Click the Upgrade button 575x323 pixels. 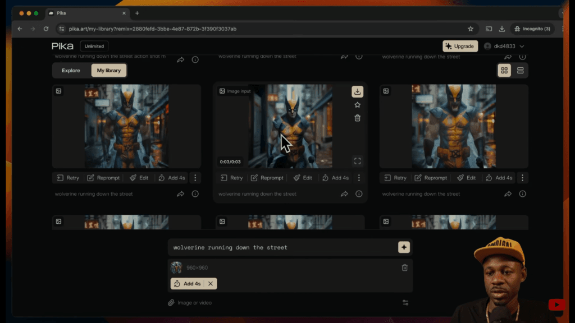[x=460, y=46]
